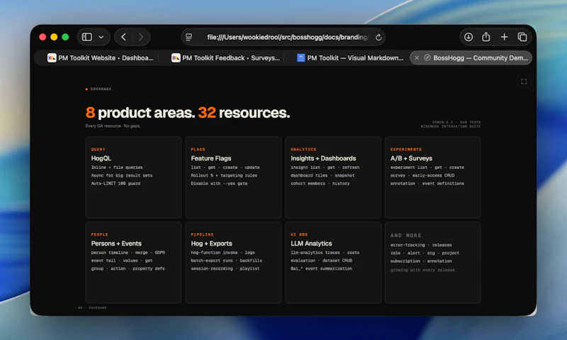
Task: Switch to PM Toolkit Website Dashboard tab
Action: click(100, 58)
